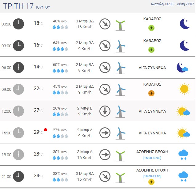Click the blue wind turbine at 03:00
This screenshot has width=196, height=189.
point(120,46)
